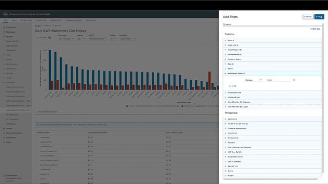Expand the Day column filter

click(272, 64)
